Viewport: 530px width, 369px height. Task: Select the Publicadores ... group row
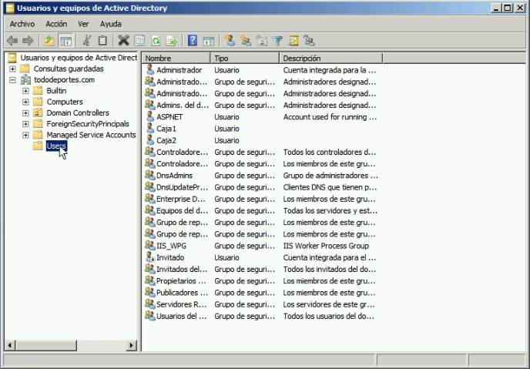261,292
